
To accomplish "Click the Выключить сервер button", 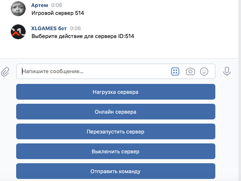I will point(116,151).
